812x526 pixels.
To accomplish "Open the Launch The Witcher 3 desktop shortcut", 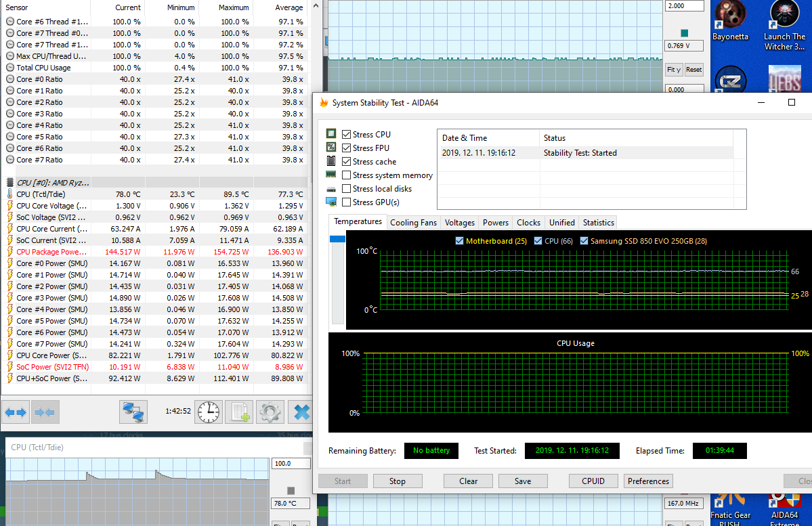I will (784, 25).
